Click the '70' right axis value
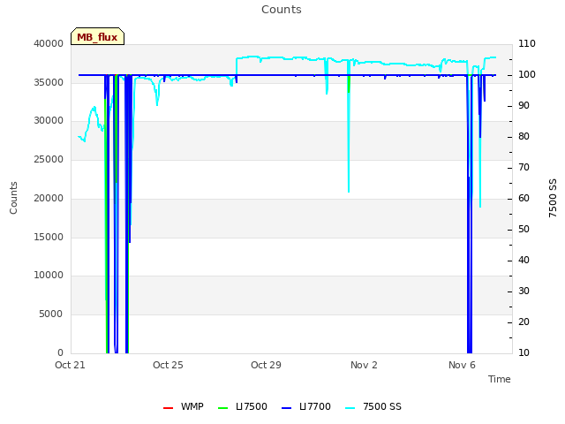Screen dimensions: 565x424 (524, 168)
